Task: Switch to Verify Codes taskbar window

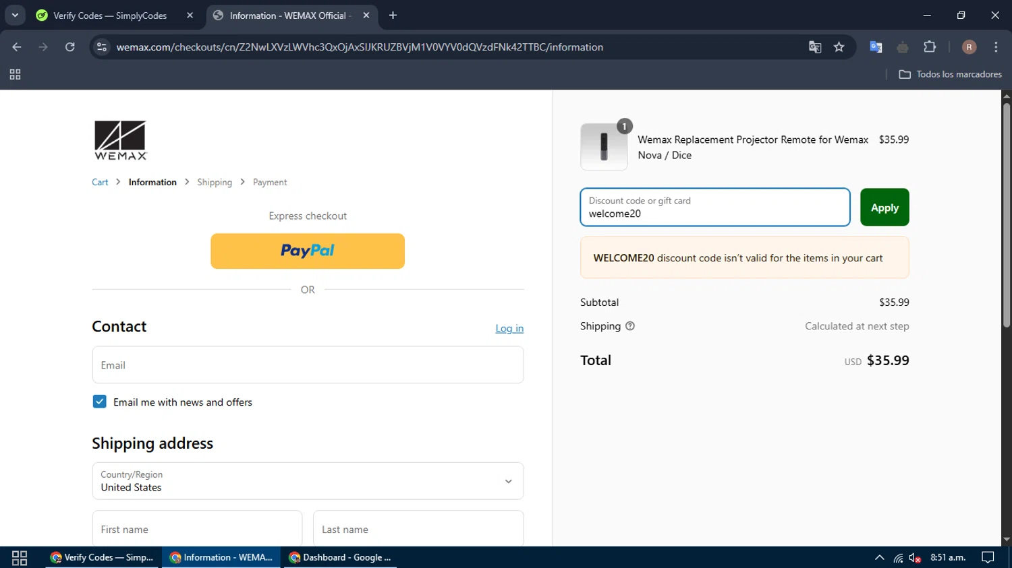Action: point(103,557)
